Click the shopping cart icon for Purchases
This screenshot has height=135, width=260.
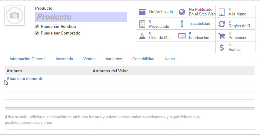pos(222,35)
